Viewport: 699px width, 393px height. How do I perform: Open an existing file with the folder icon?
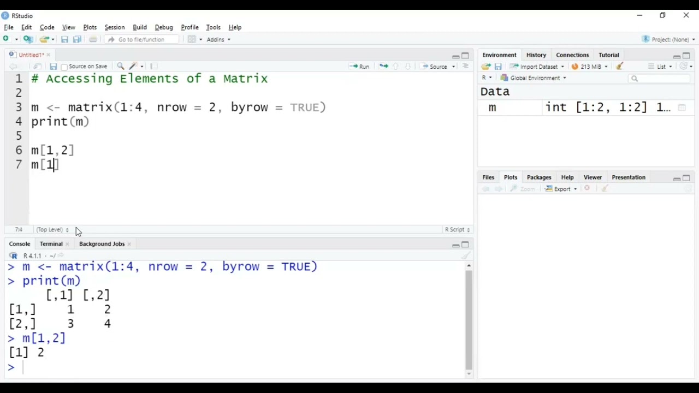[45, 39]
